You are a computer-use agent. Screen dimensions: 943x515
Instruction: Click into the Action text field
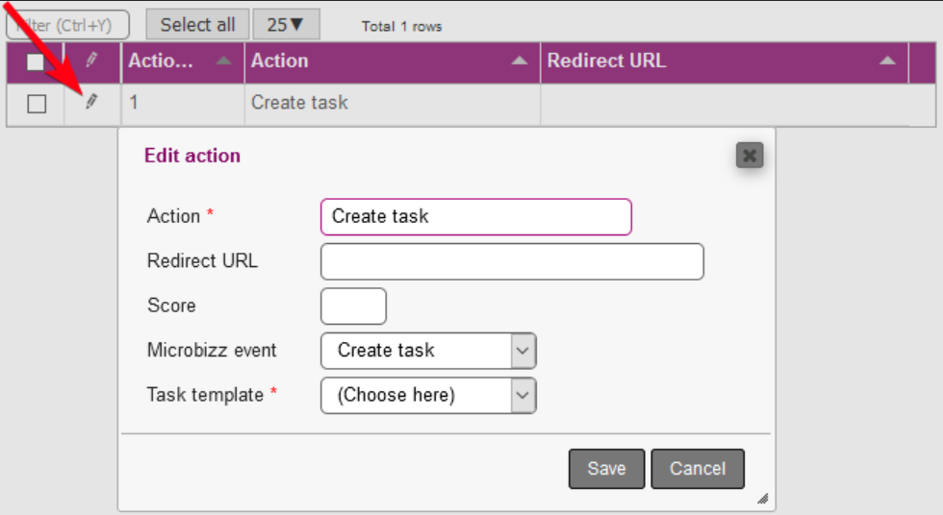click(x=475, y=216)
